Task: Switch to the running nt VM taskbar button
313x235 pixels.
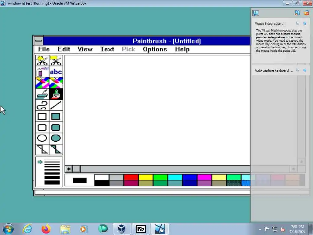Action: 160,229
